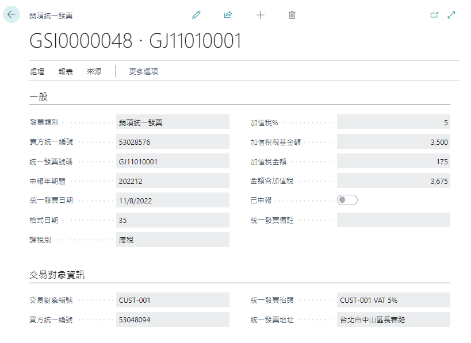Select 課稅別 field showing 應稅

173,240
